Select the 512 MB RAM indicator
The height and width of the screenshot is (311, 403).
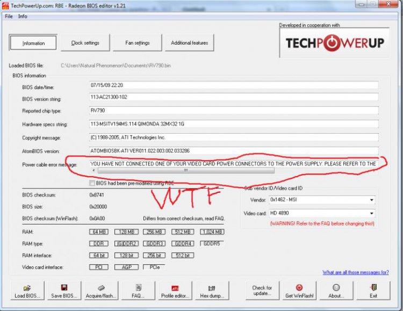point(183,232)
